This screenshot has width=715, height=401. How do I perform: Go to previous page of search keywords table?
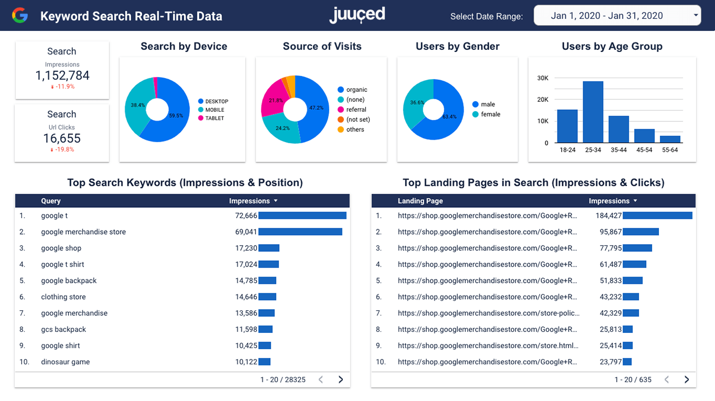click(321, 379)
